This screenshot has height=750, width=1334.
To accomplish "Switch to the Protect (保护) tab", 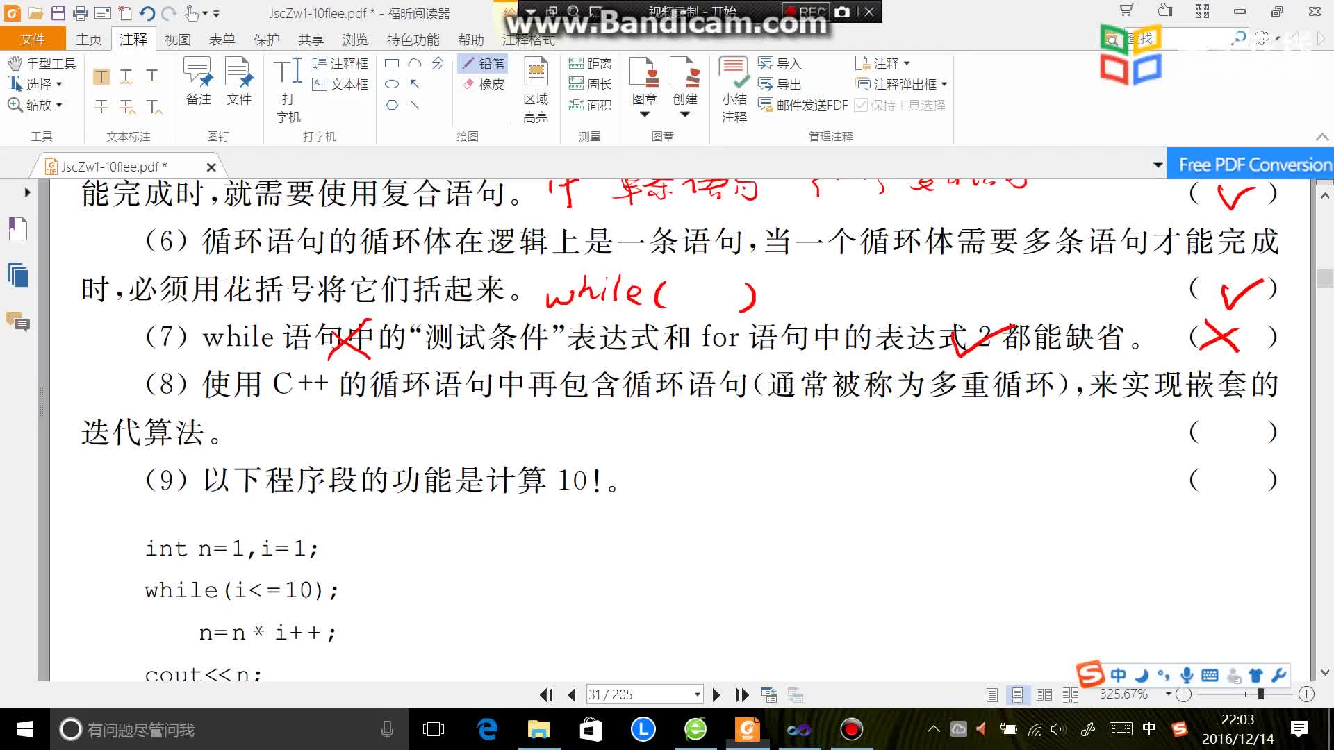I will [x=267, y=40].
